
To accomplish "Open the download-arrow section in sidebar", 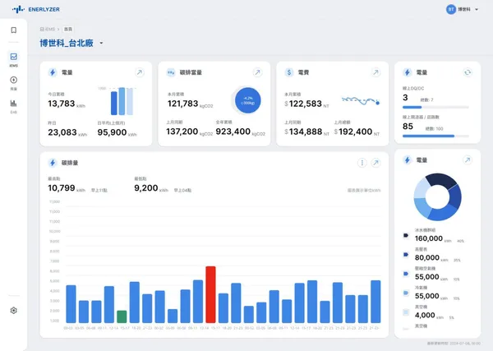I will 13,81.
